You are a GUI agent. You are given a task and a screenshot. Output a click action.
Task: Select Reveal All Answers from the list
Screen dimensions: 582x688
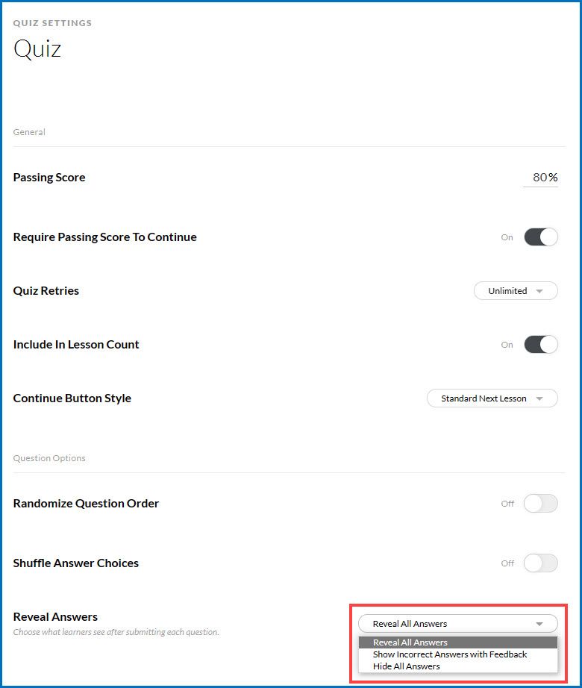[410, 642]
